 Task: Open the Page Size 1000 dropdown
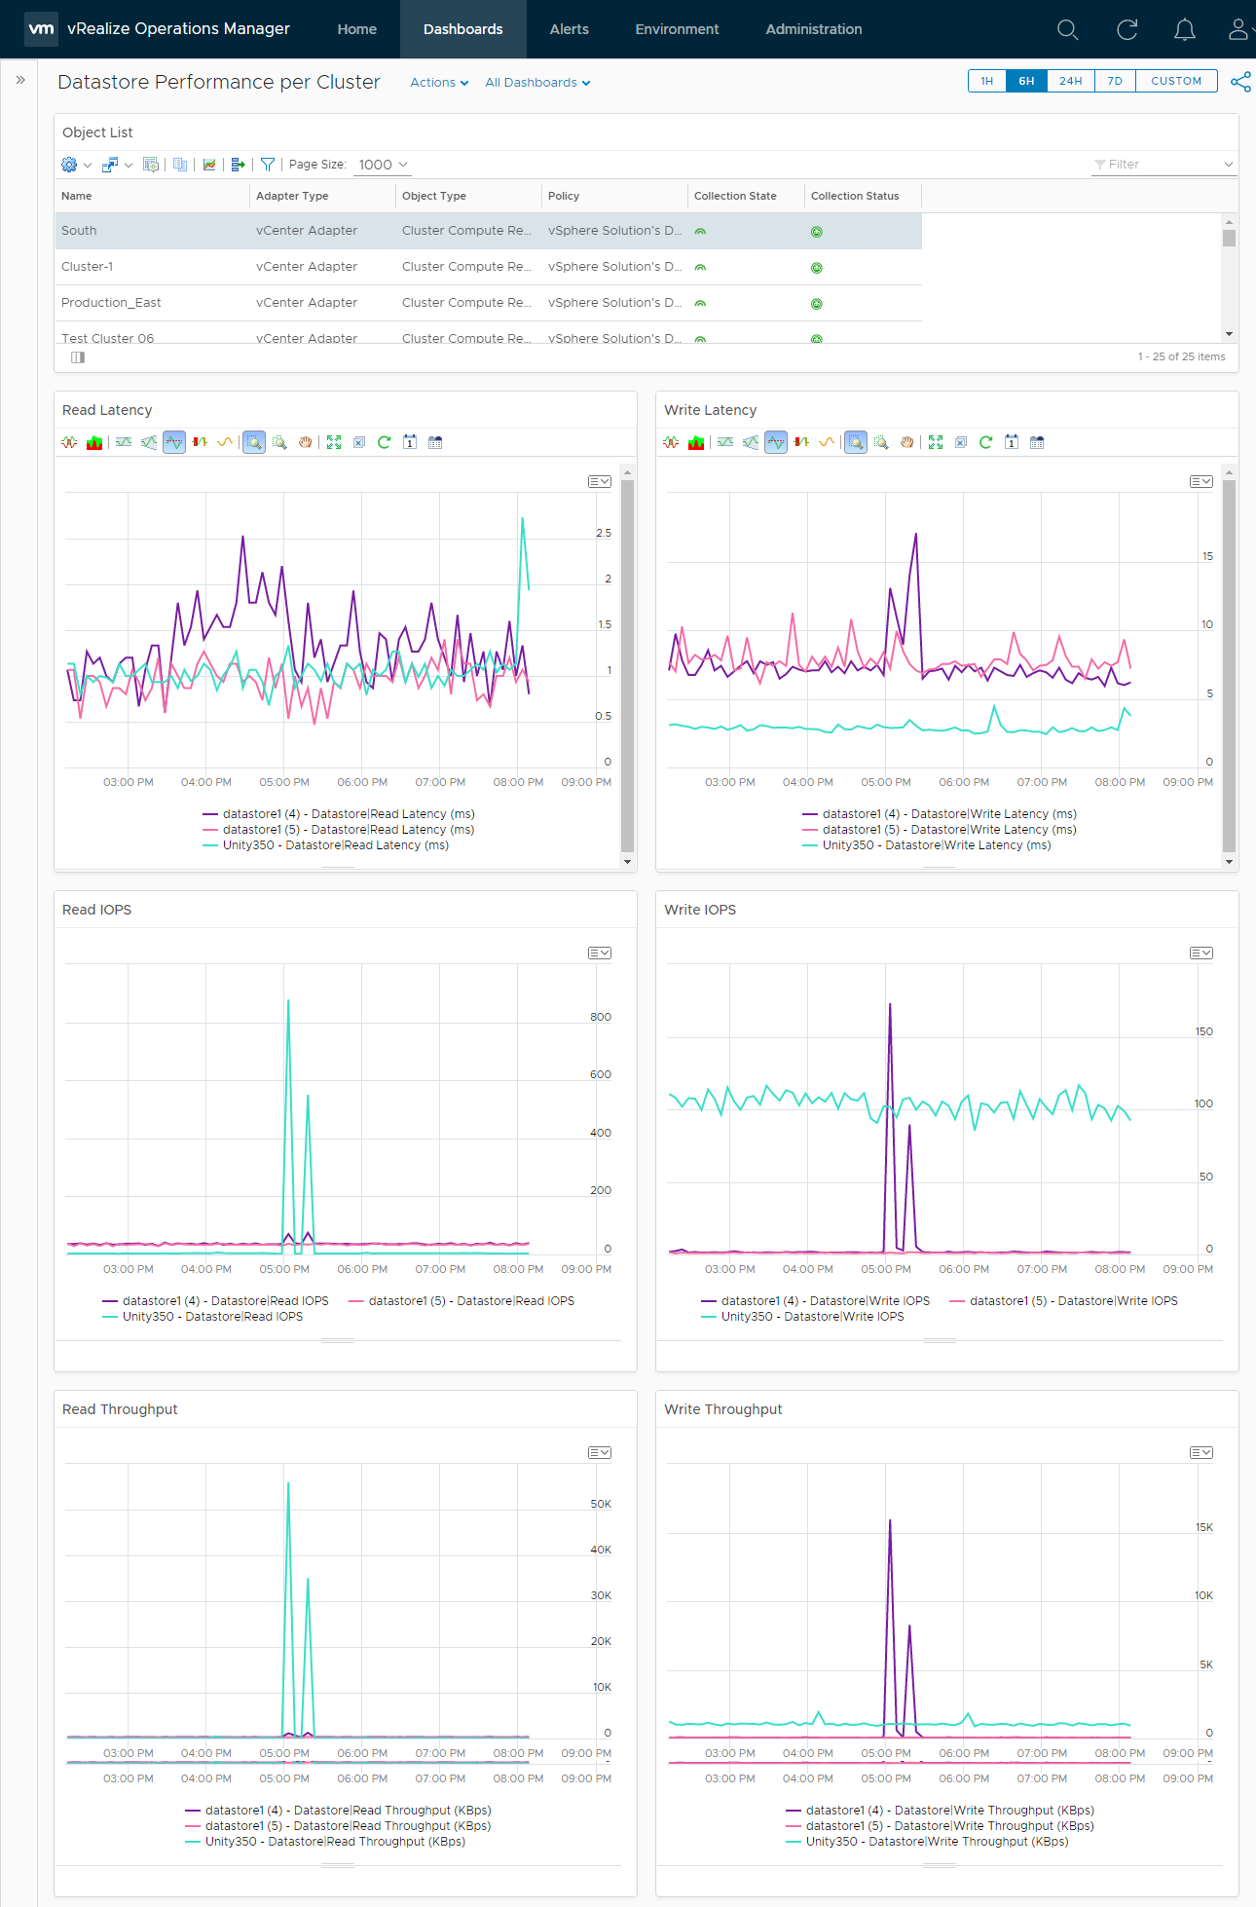(x=382, y=165)
